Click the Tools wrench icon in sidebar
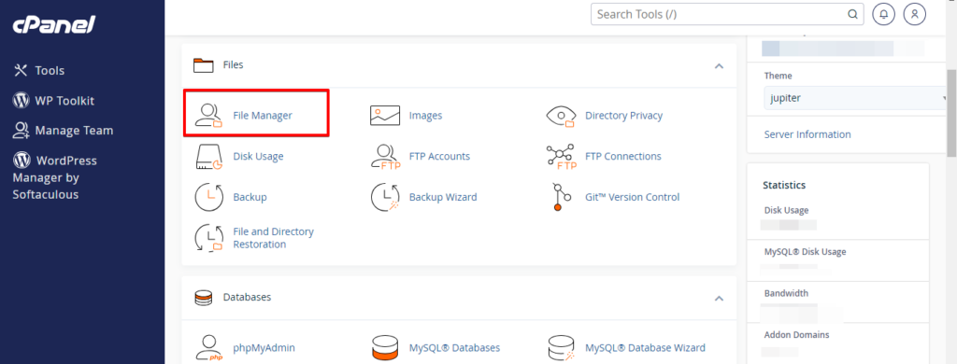Image resolution: width=957 pixels, height=364 pixels. click(x=21, y=71)
